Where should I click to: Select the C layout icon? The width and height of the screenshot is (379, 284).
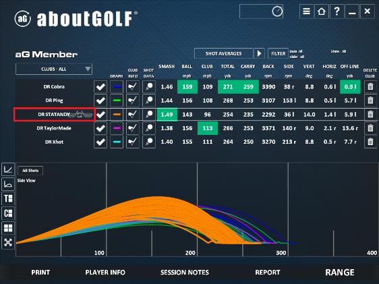pos(8,213)
